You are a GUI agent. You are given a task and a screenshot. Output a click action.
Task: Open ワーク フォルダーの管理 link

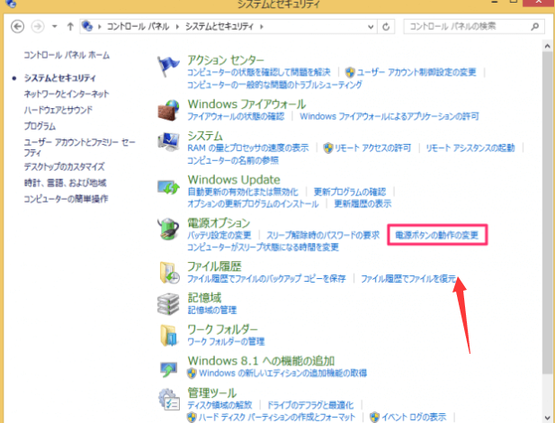[x=226, y=341]
